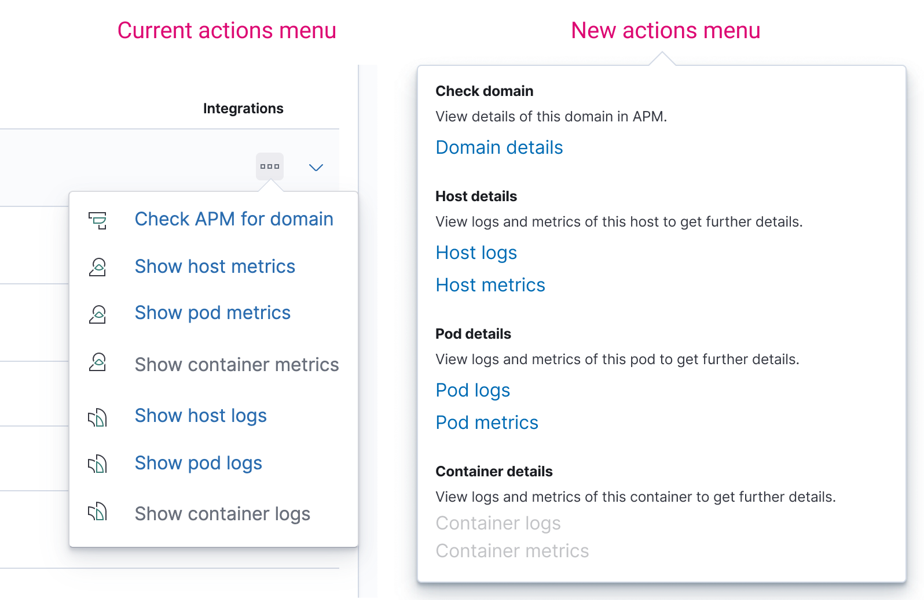Open the Domain details link
Viewport: 924px width, 600px height.
(x=499, y=147)
